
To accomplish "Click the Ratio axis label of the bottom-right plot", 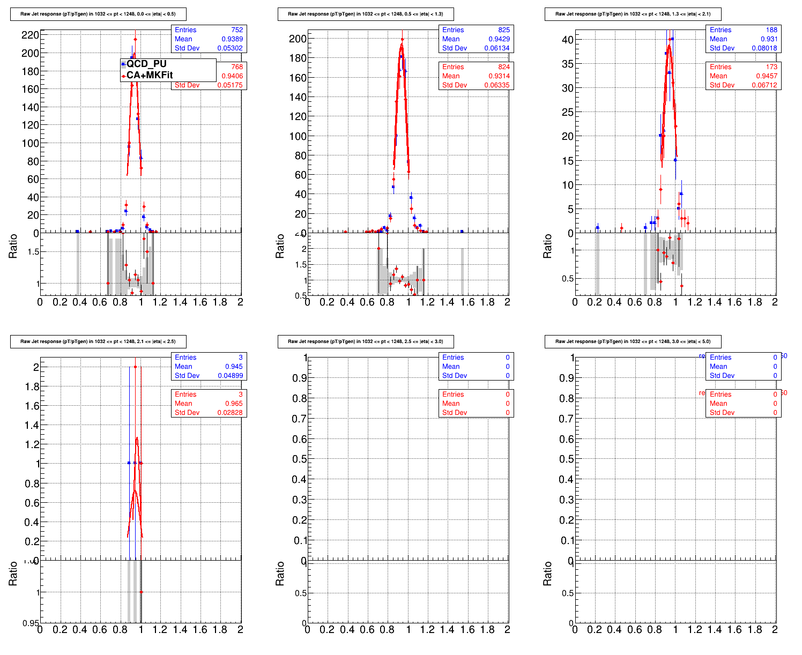I will coord(547,574).
